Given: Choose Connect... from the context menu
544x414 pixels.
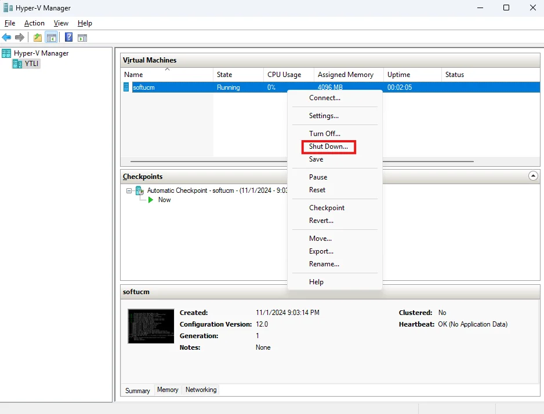Looking at the screenshot, I should [335, 98].
